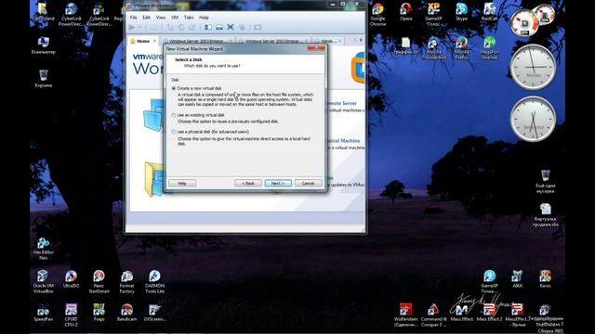Open the MegaFon Internet desktop shortcut
Screen dimensions: 595x334
490,48
